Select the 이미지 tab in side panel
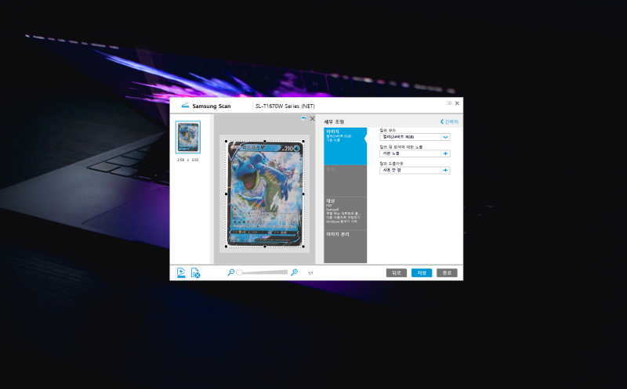The image size is (627, 389). (x=345, y=146)
